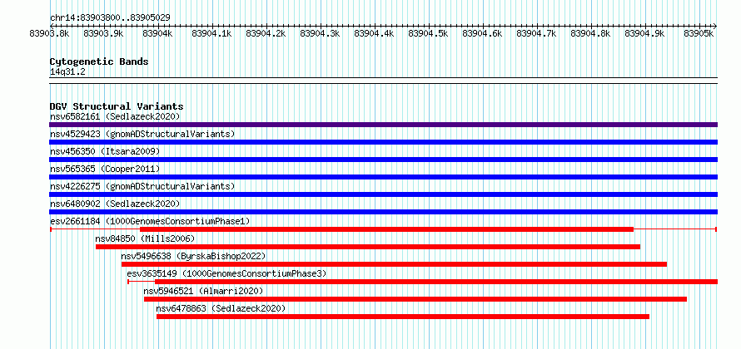Click the 83904.6k ruler label

click(482, 34)
